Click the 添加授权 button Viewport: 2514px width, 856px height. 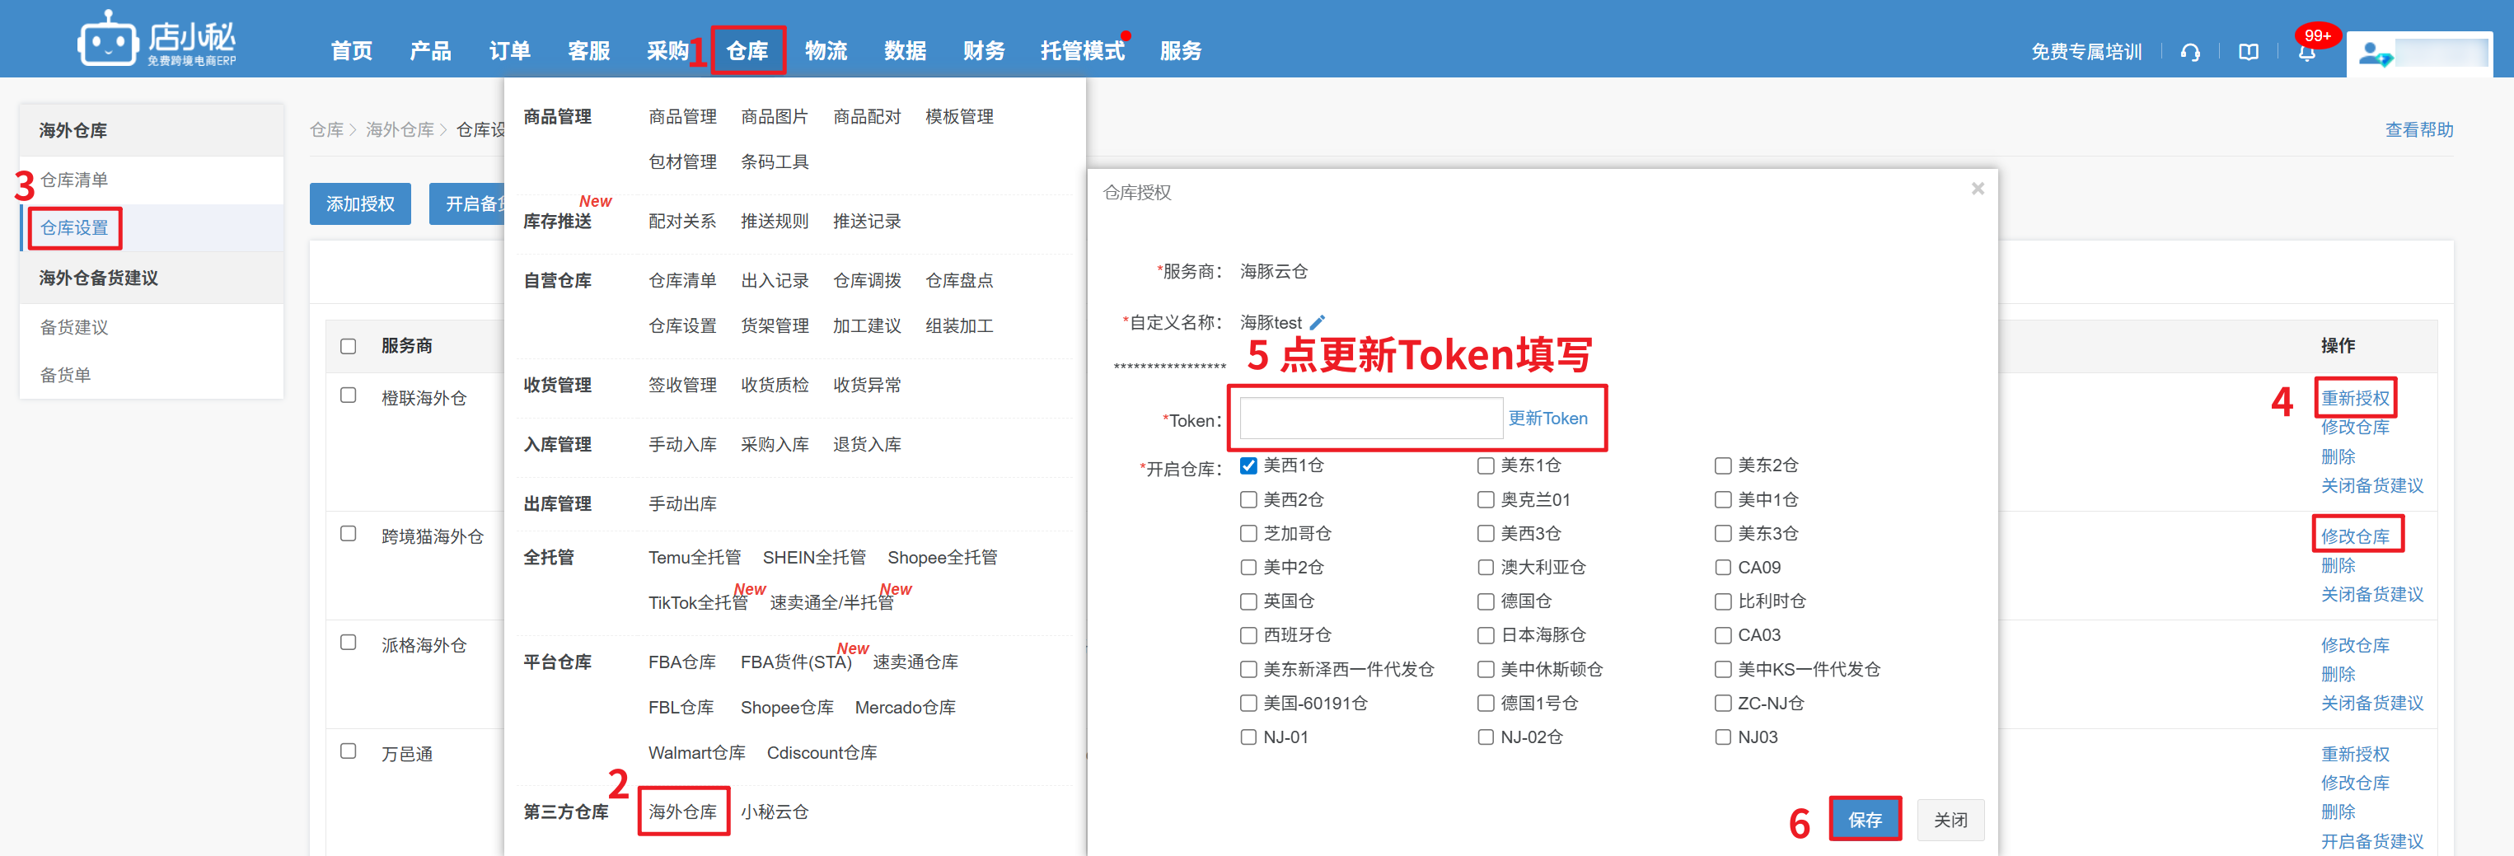point(360,204)
